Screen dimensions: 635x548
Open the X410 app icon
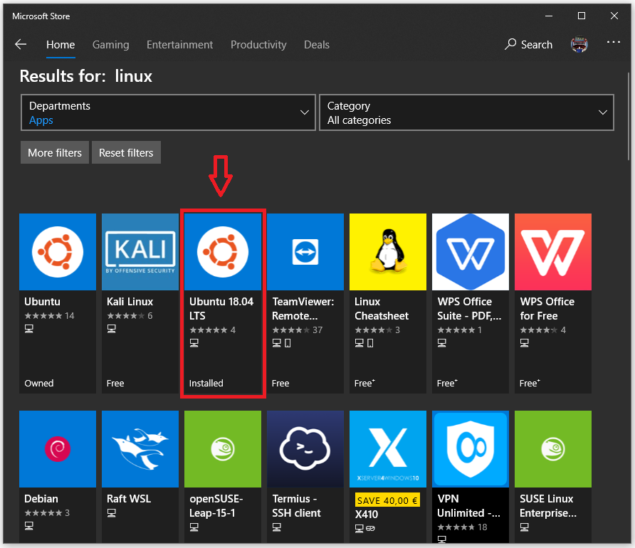388,449
